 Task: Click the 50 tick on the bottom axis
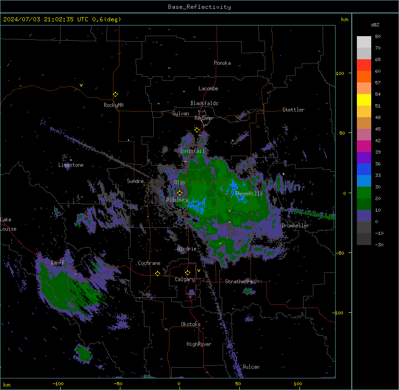238,384
